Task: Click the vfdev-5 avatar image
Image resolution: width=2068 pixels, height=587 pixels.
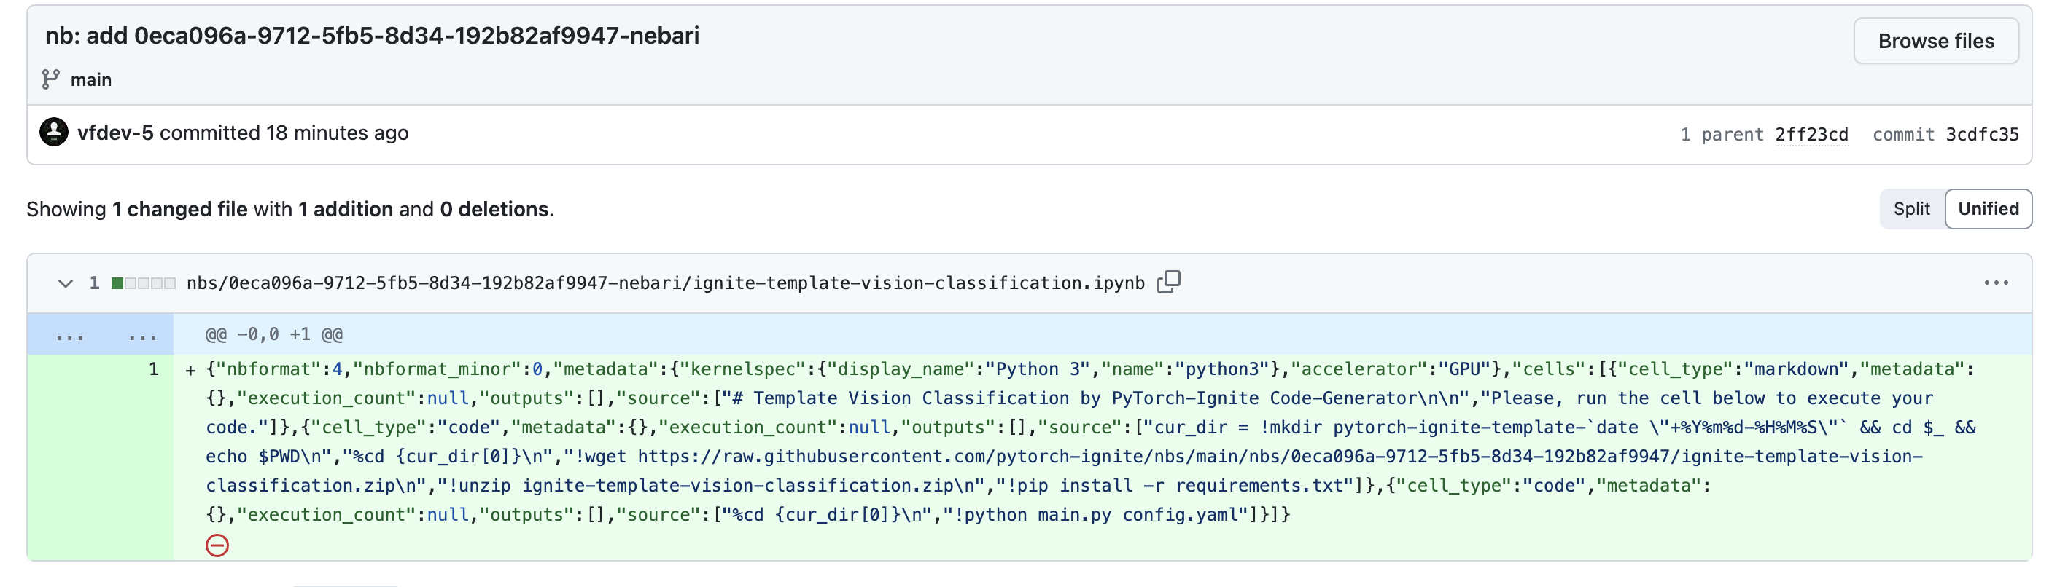Action: point(54,133)
